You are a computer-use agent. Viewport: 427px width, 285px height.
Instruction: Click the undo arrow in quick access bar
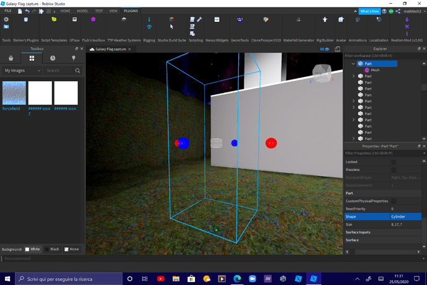tap(27, 11)
